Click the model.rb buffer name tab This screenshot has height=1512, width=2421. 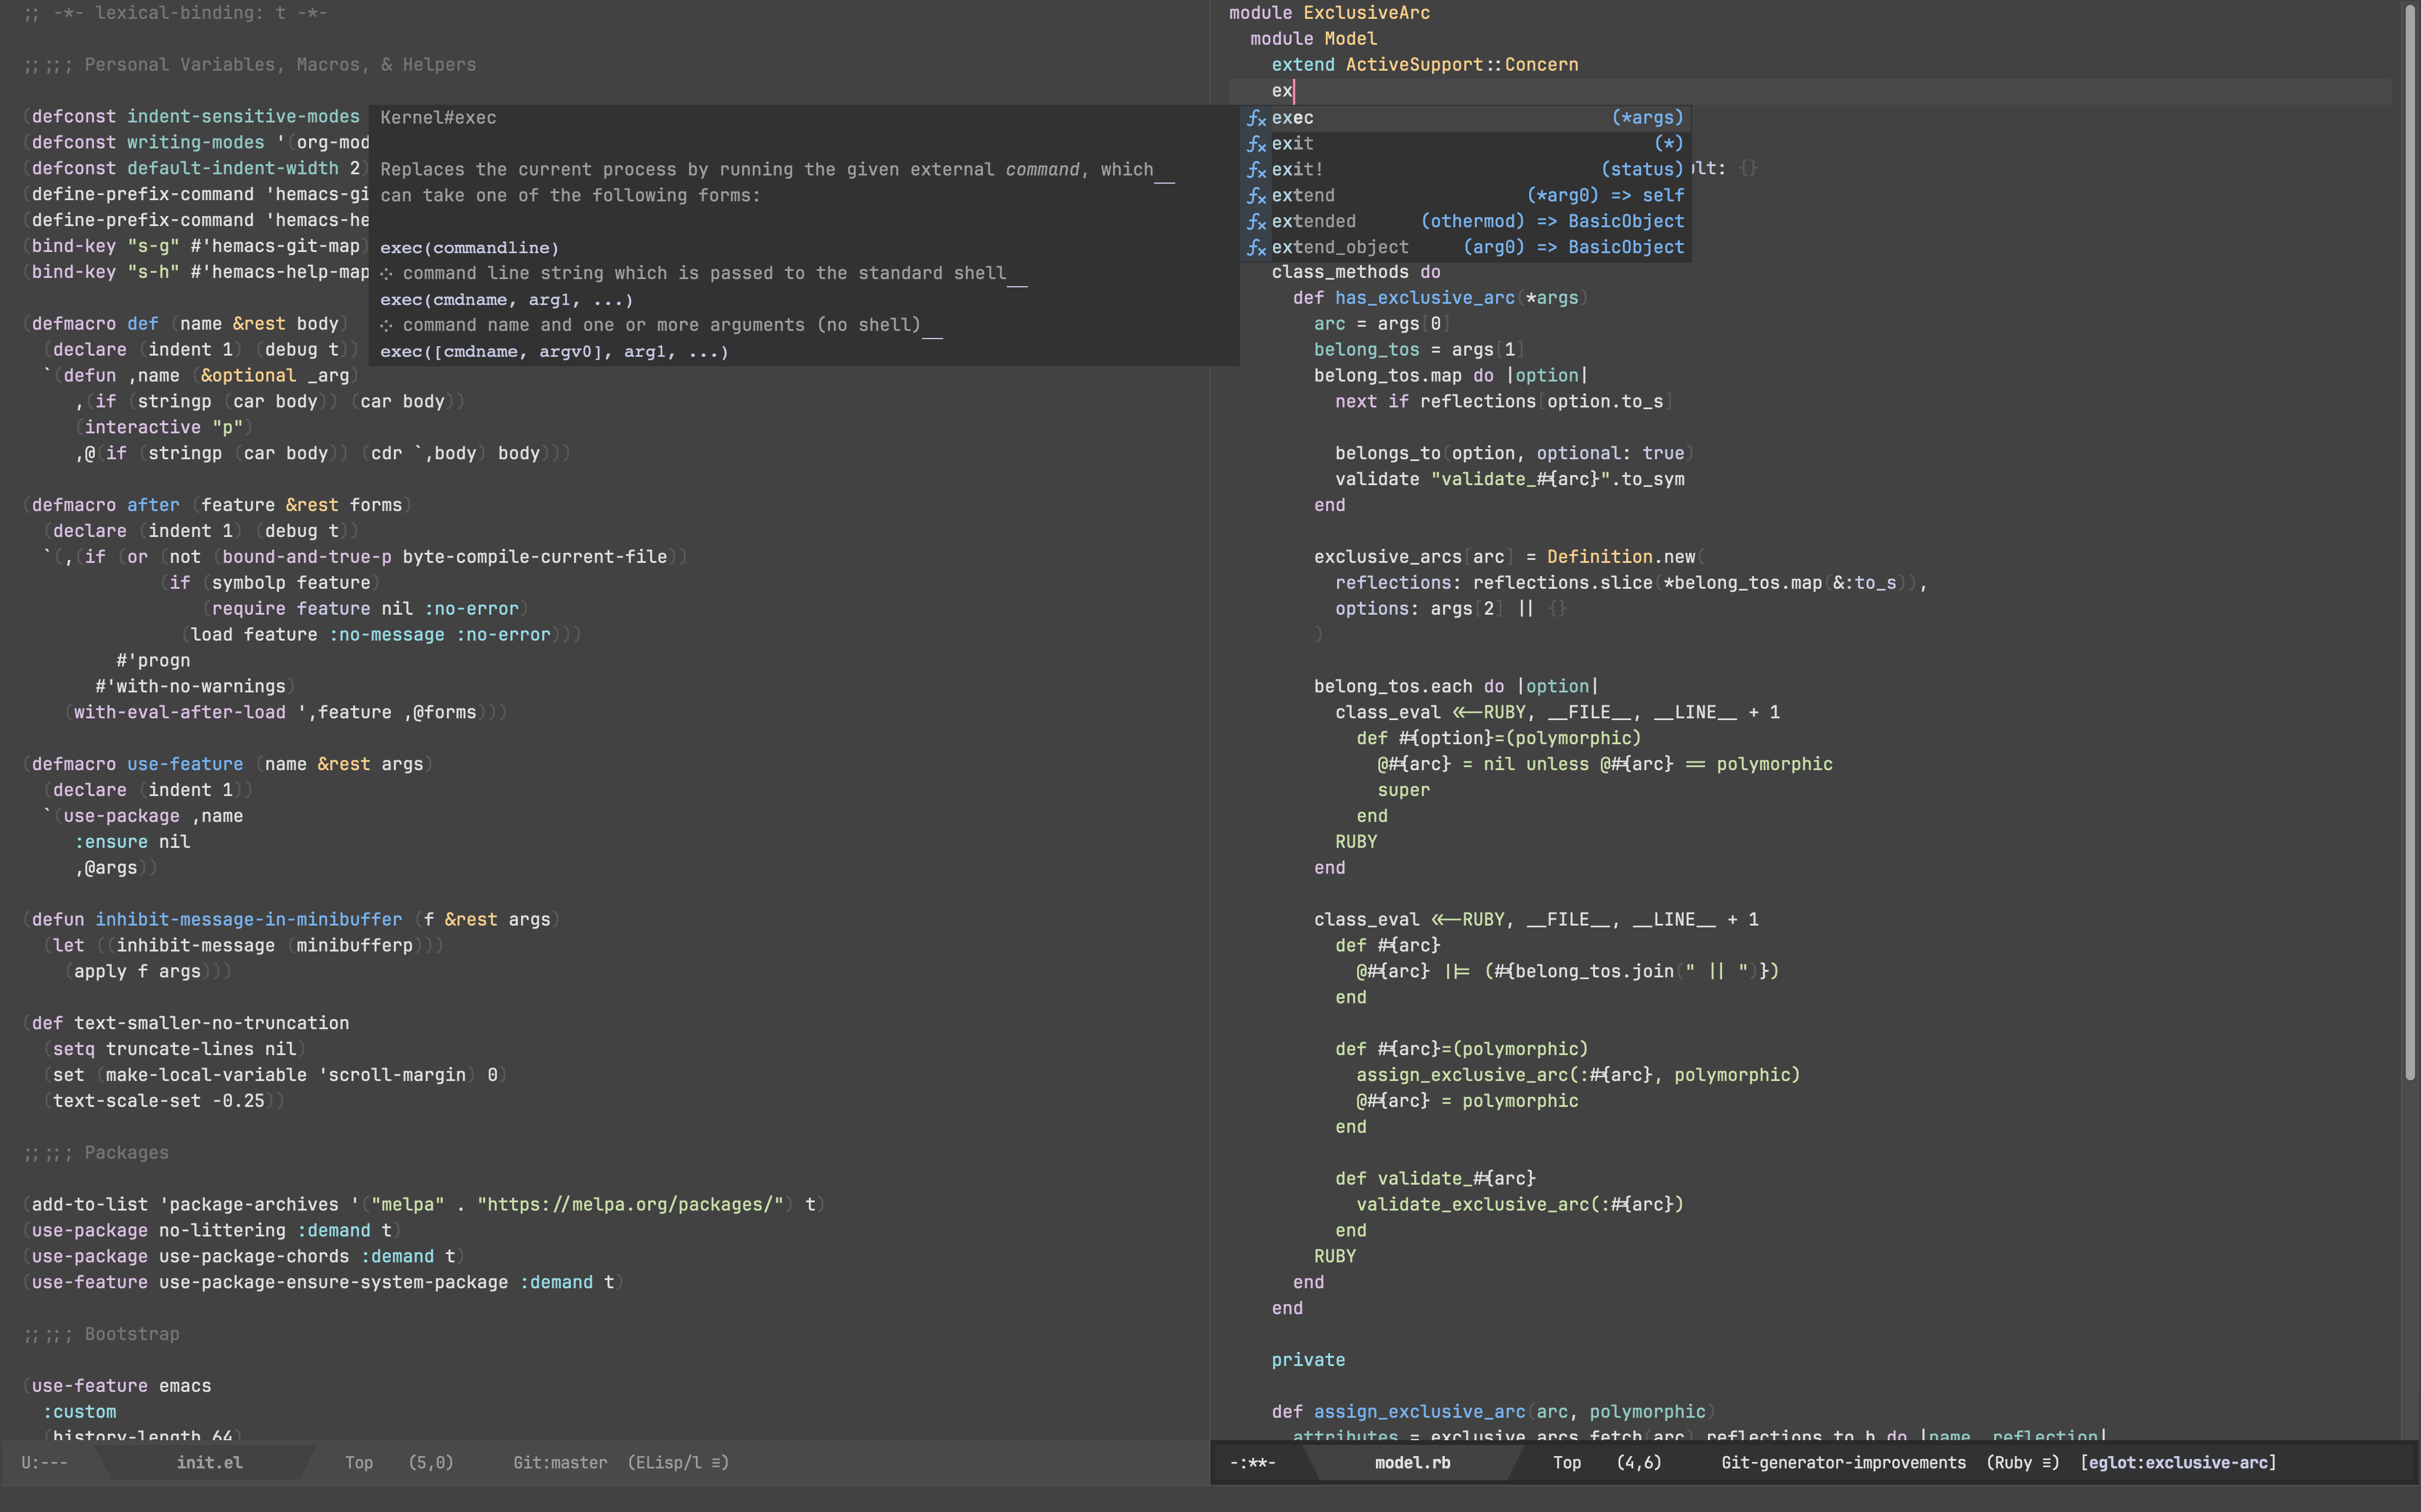1412,1462
